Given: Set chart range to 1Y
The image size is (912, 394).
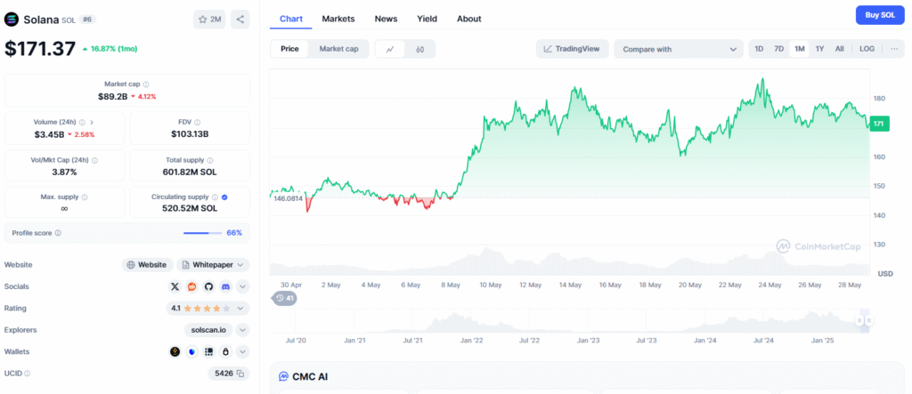Looking at the screenshot, I should tap(819, 49).
